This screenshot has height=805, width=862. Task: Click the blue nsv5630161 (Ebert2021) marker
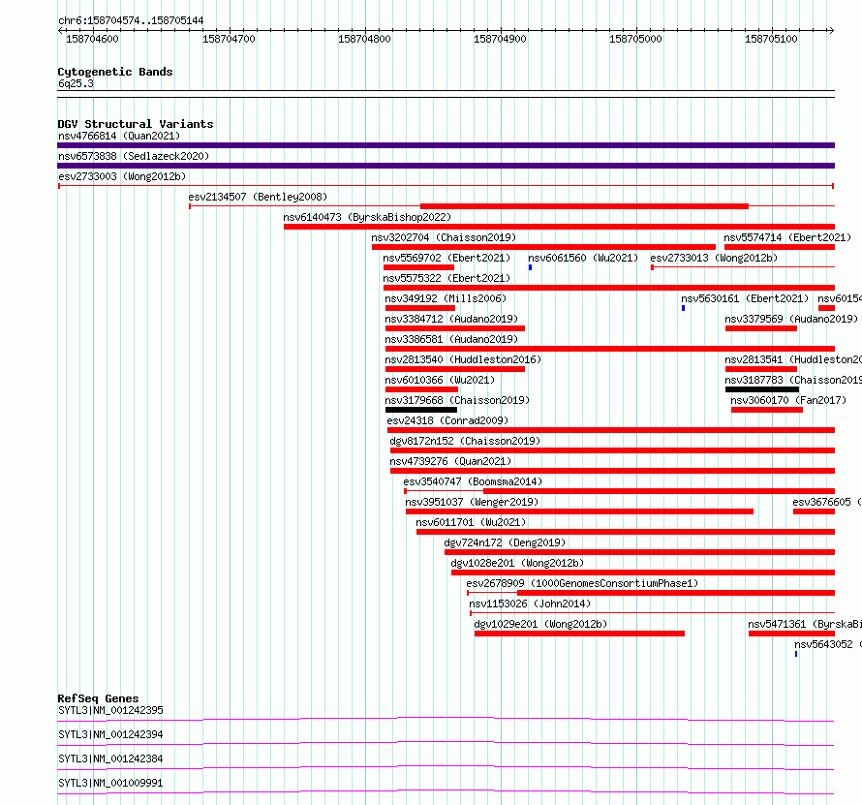(684, 308)
